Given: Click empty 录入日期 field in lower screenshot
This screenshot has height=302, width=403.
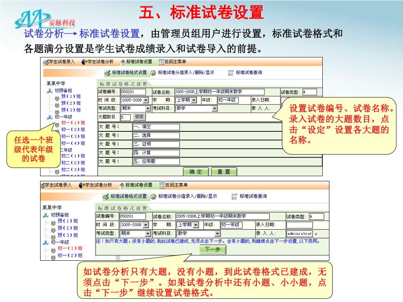Looking at the screenshot, I should point(299,225).
